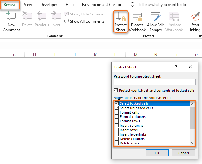This screenshot has height=164, width=202.
Task: Confirm protection with OK button
Action: (157, 153)
